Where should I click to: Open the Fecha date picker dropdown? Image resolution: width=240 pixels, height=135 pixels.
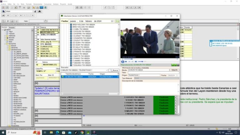pyautogui.click(x=112, y=21)
